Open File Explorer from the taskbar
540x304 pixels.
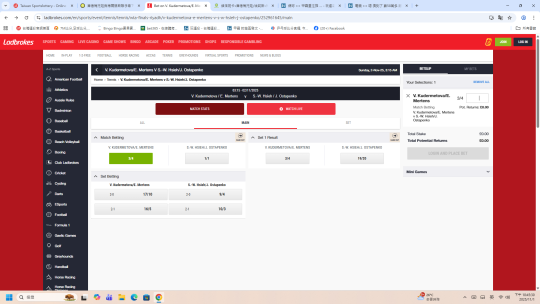click(121, 297)
